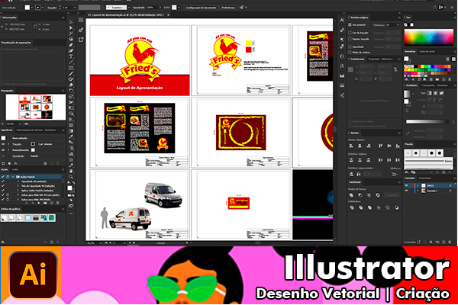Switch to the Guia de cores tab

(427, 51)
